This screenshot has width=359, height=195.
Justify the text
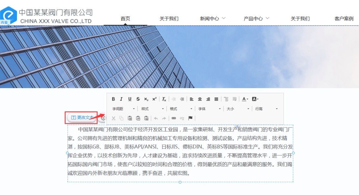click(x=216, y=99)
